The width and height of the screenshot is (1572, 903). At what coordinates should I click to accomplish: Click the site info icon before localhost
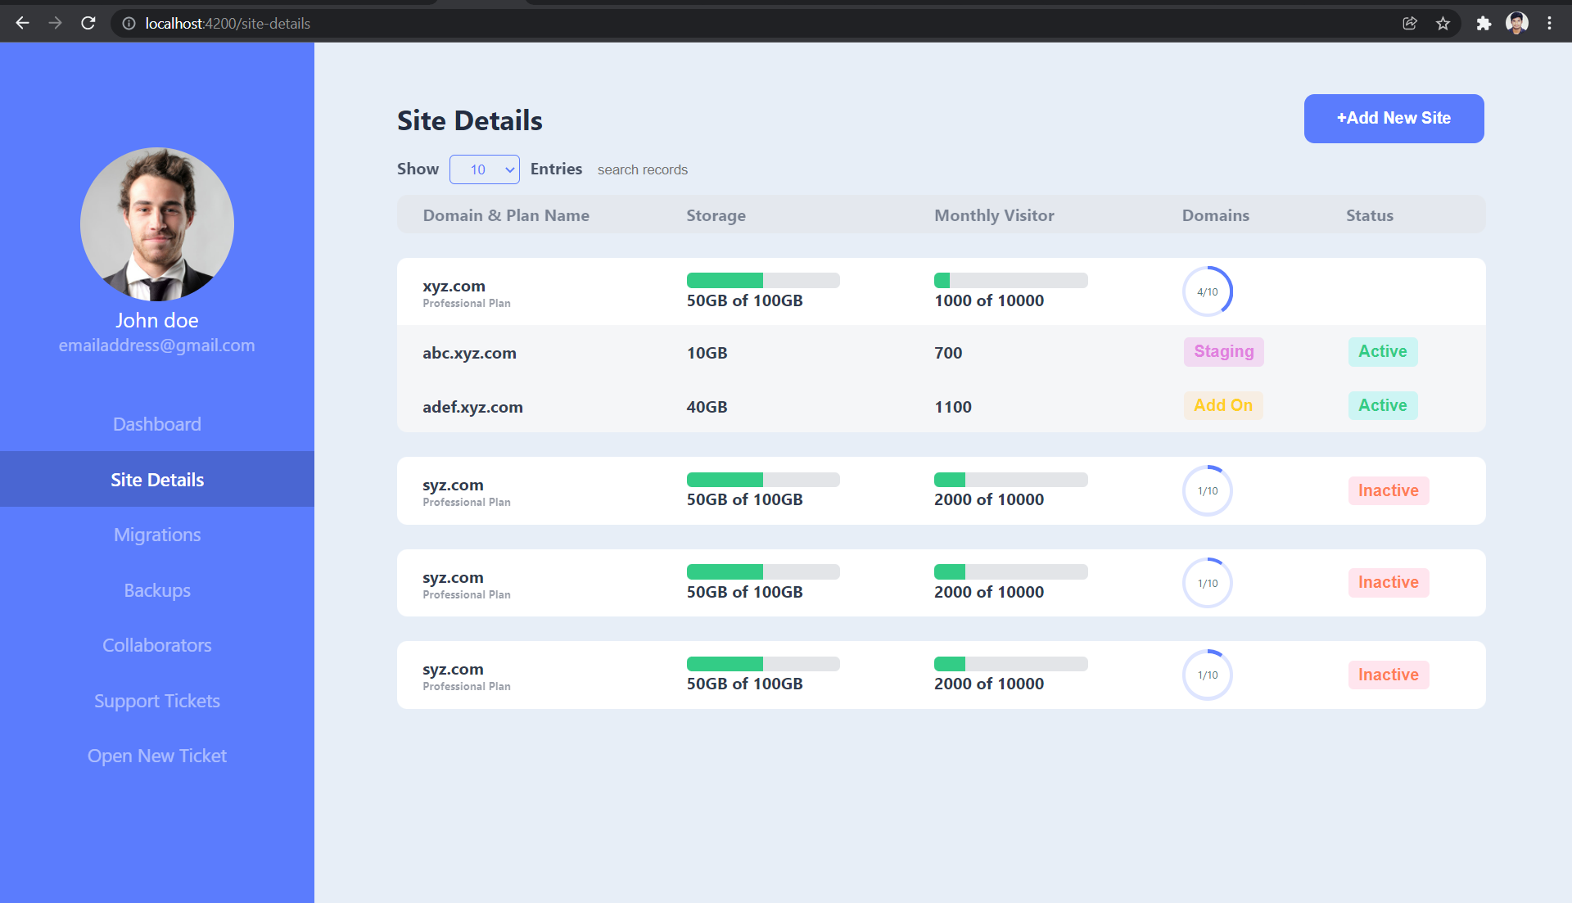point(128,24)
